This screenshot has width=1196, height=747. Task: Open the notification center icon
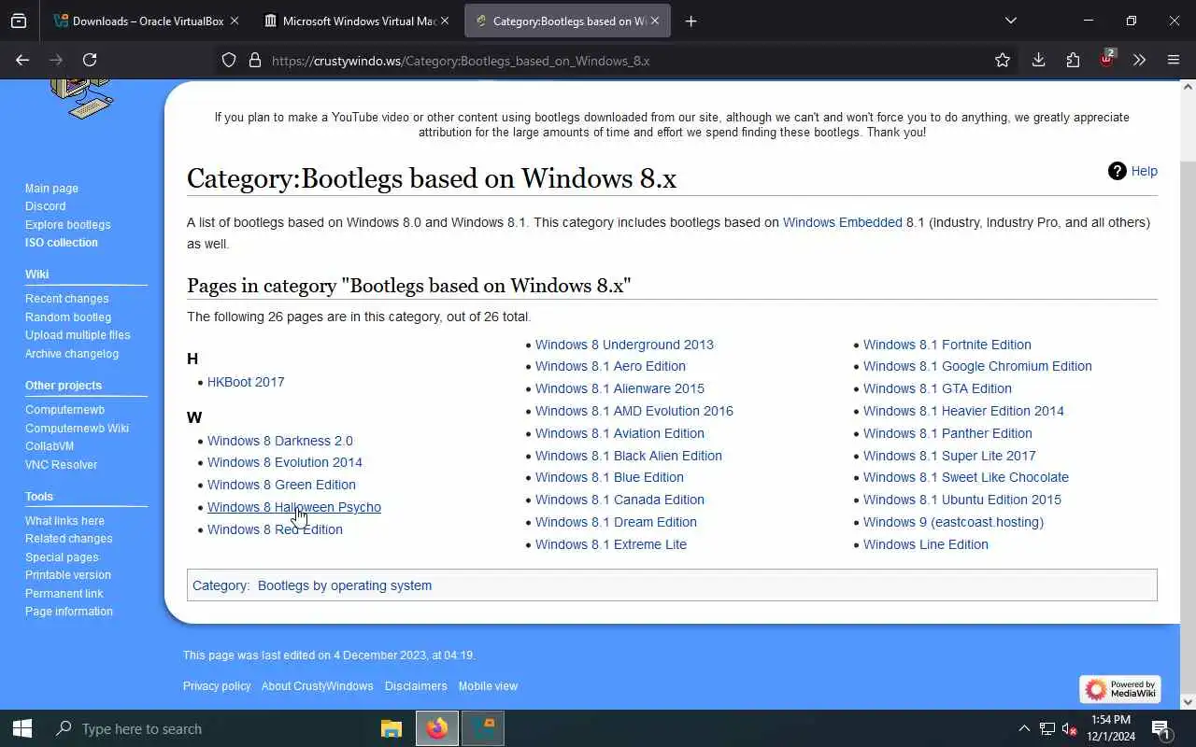[x=1160, y=728]
